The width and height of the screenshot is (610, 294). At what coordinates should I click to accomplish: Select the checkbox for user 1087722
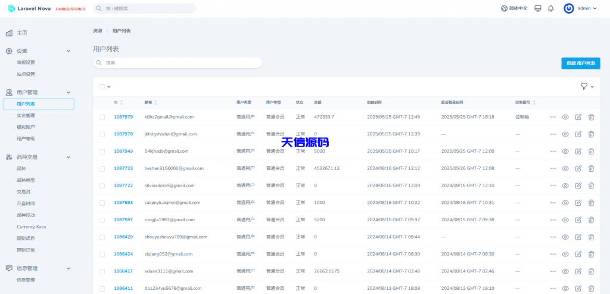[x=102, y=185]
